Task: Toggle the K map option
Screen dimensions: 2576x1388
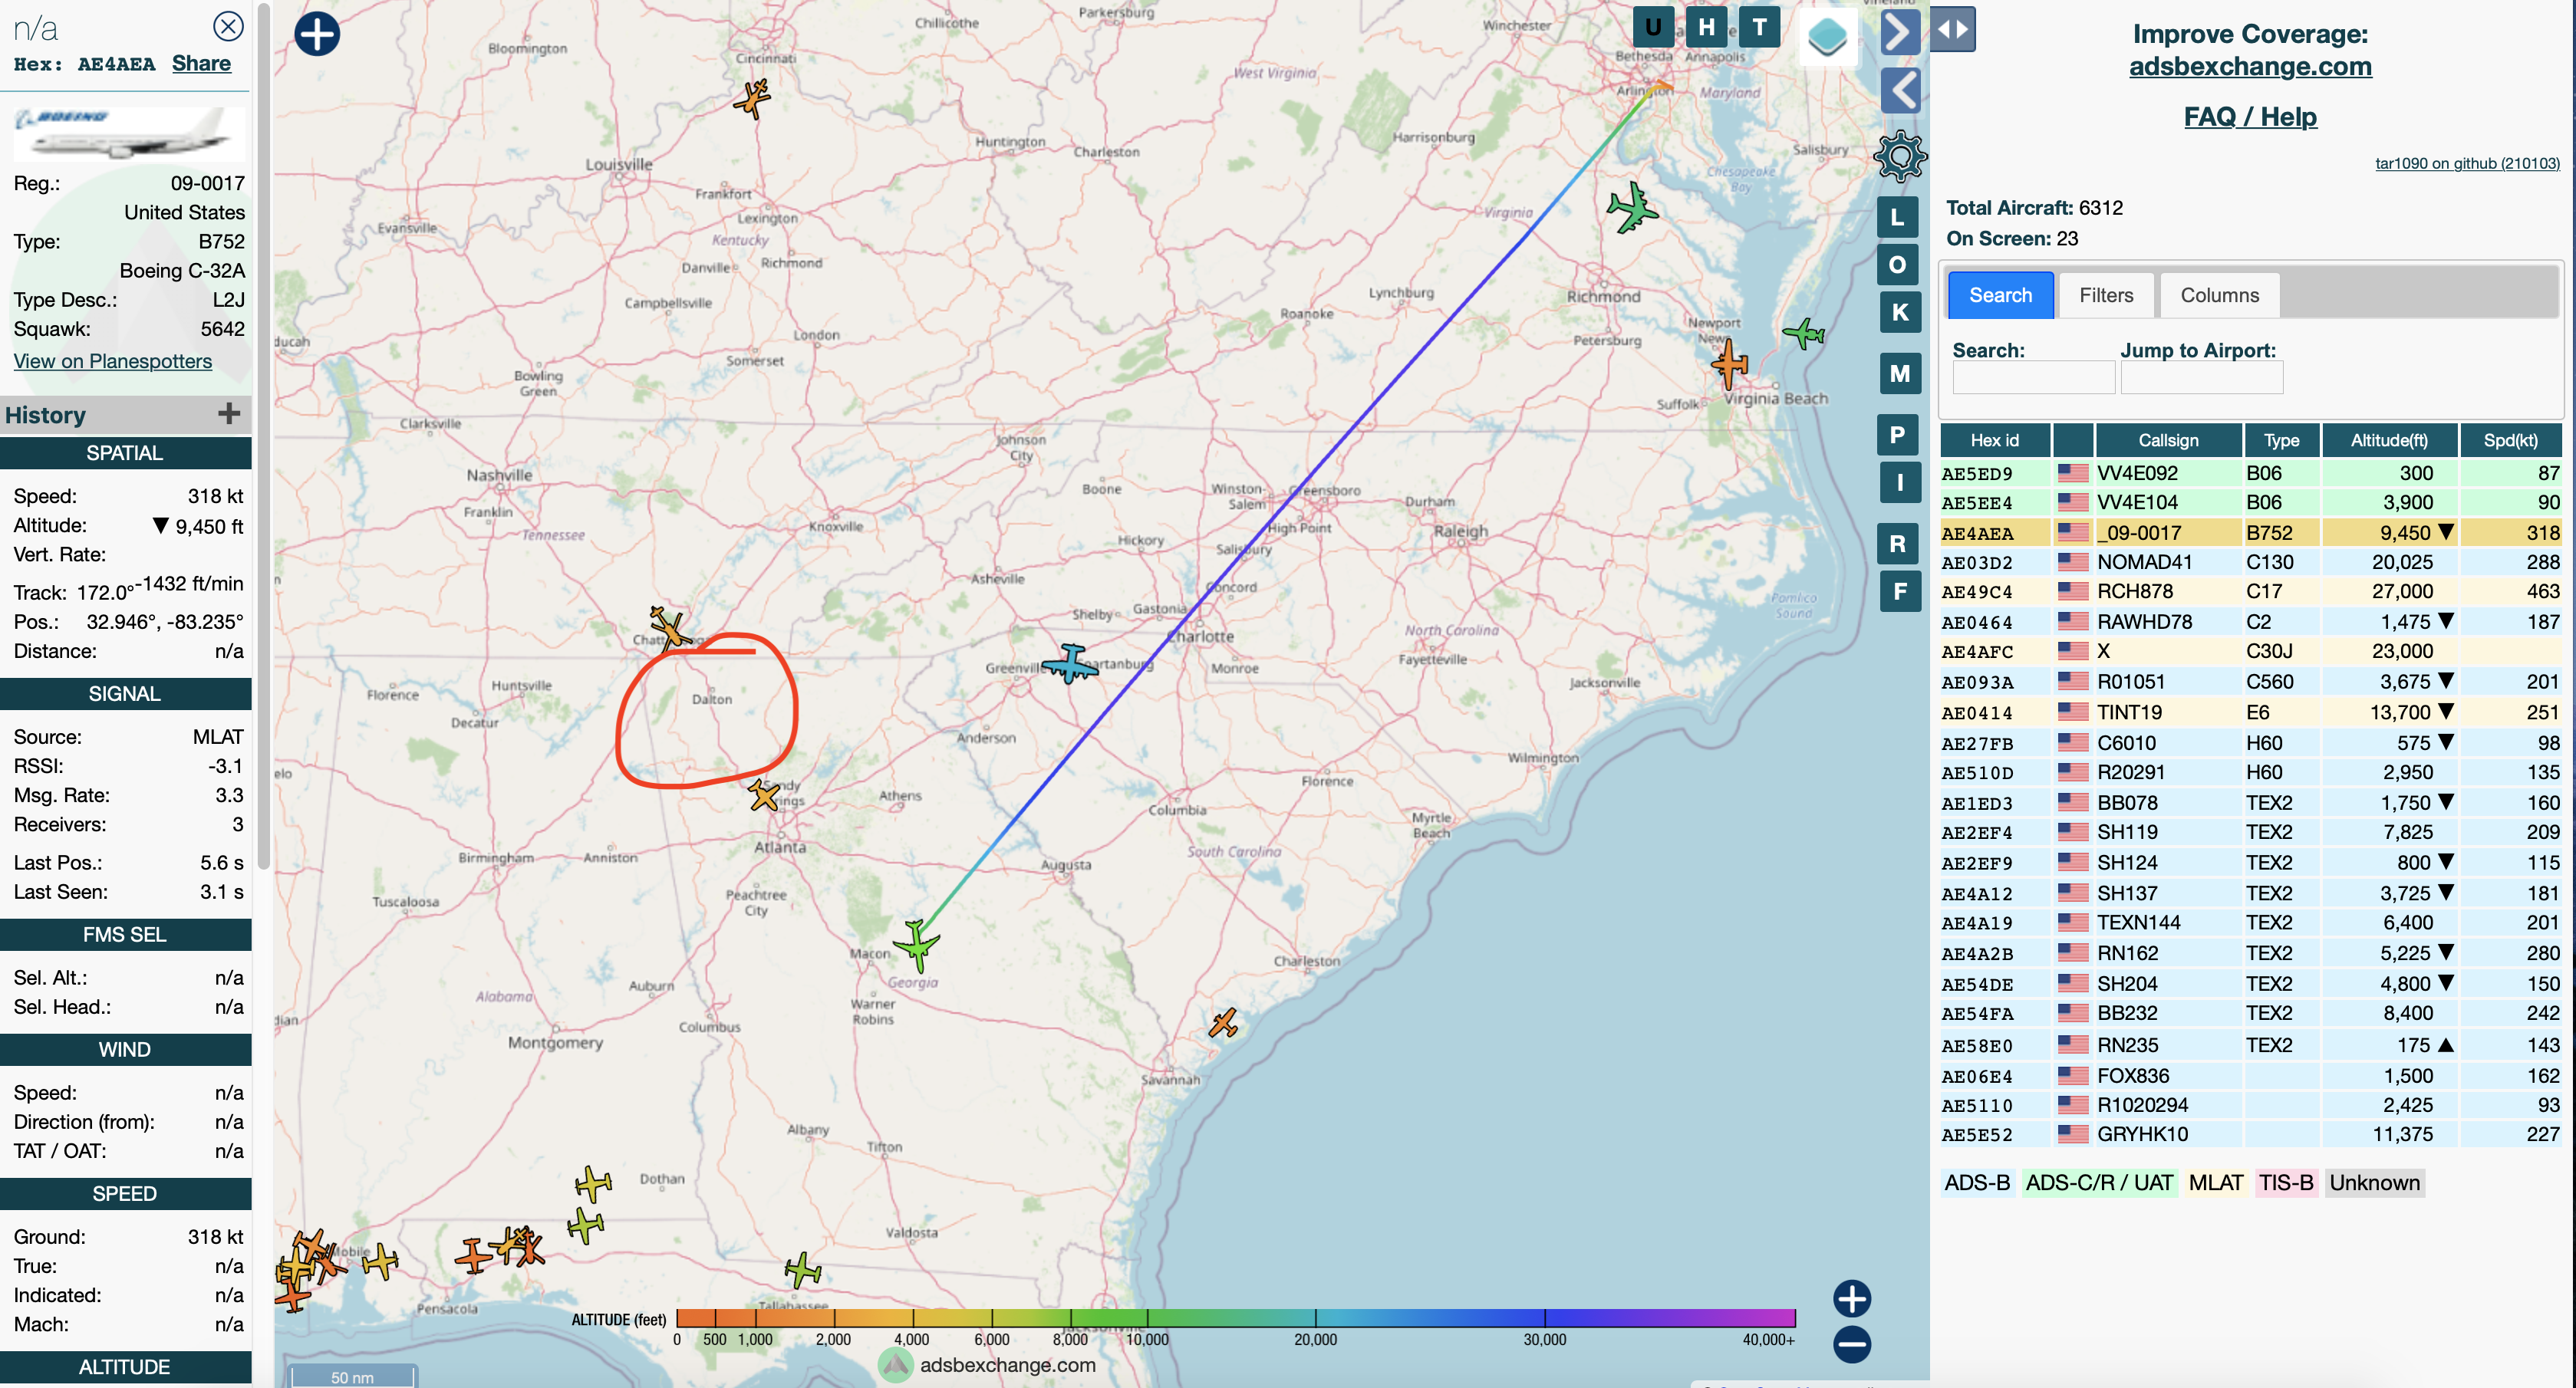Action: coord(1899,312)
